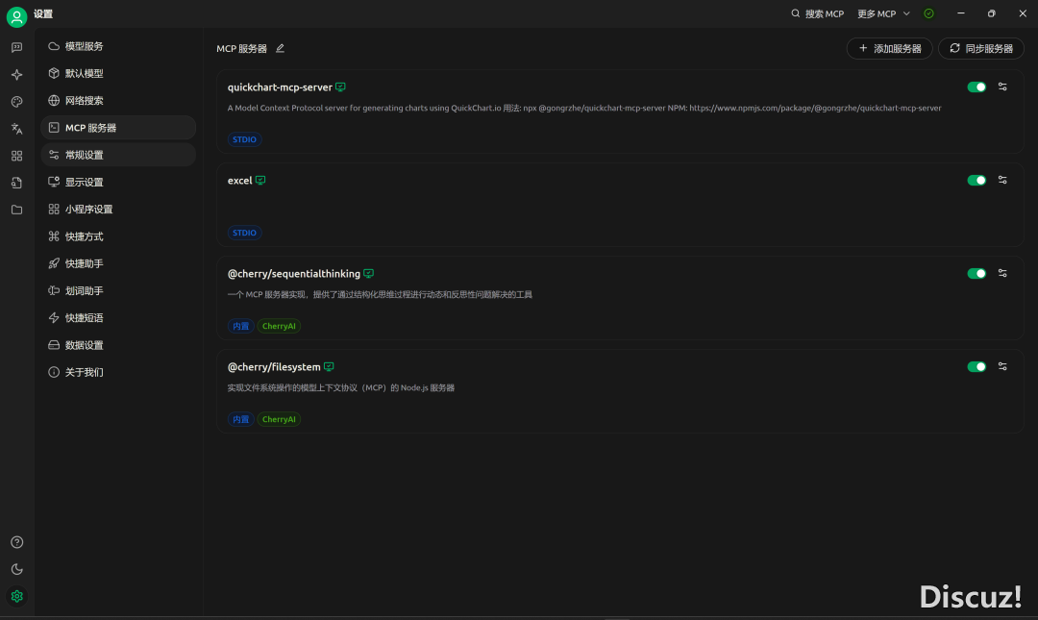
Task: Expand the 更多 MCP dropdown
Action: coord(883,13)
